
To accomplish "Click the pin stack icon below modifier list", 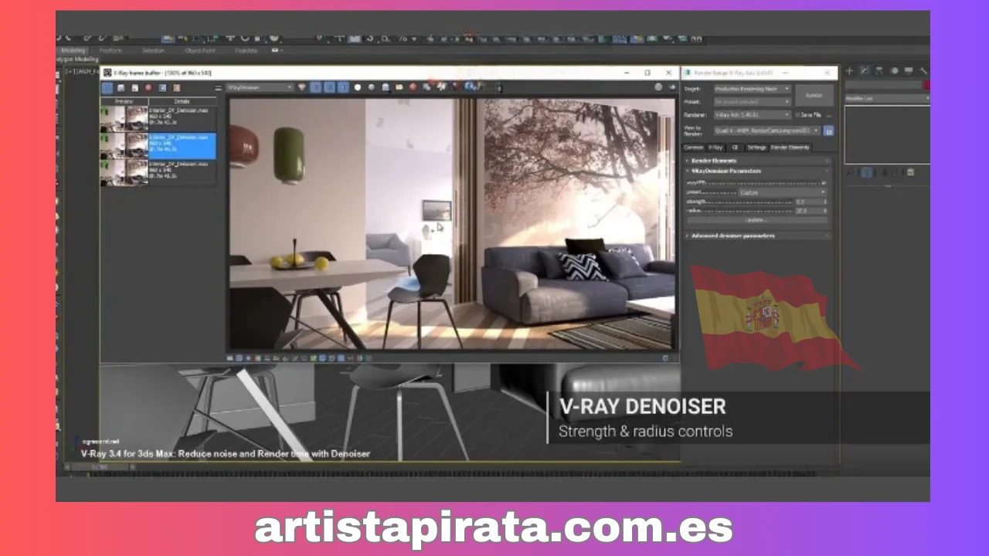I will coord(849,172).
